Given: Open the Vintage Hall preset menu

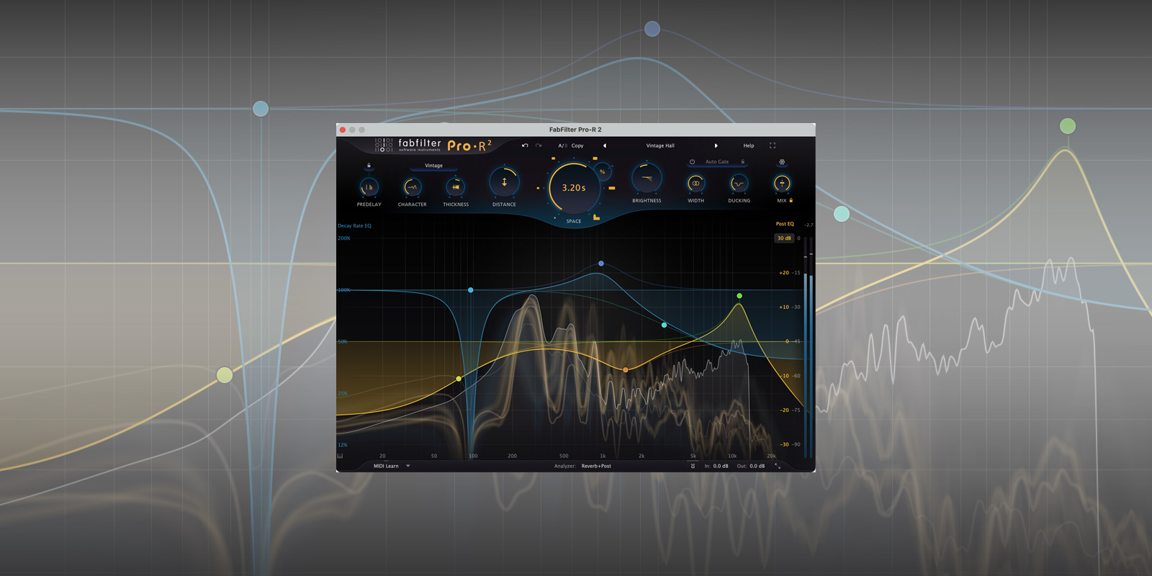Looking at the screenshot, I should tap(660, 145).
